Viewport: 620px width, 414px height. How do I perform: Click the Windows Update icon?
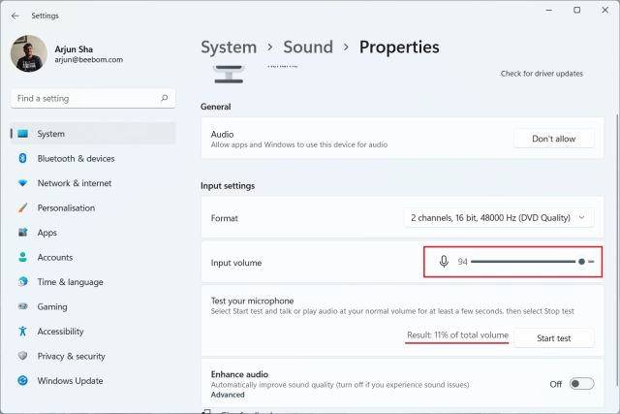tap(22, 380)
